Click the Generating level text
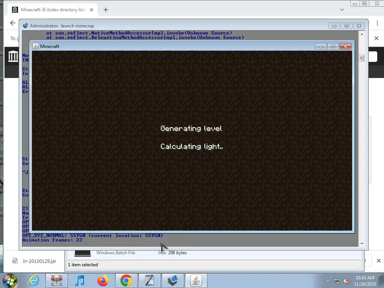Screen dimensions: 384x288 click(191, 128)
